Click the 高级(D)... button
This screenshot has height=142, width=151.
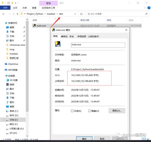click(117, 111)
